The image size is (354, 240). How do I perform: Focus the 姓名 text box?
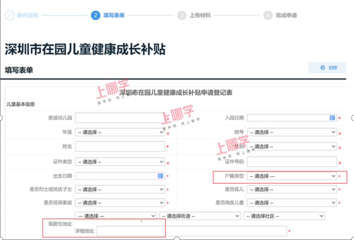point(120,147)
